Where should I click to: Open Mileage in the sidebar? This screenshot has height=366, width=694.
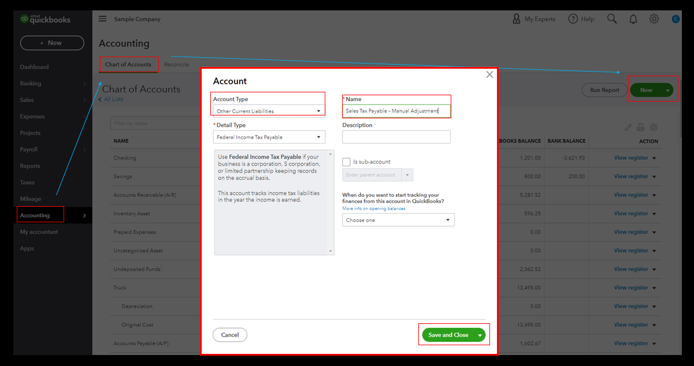click(x=31, y=199)
